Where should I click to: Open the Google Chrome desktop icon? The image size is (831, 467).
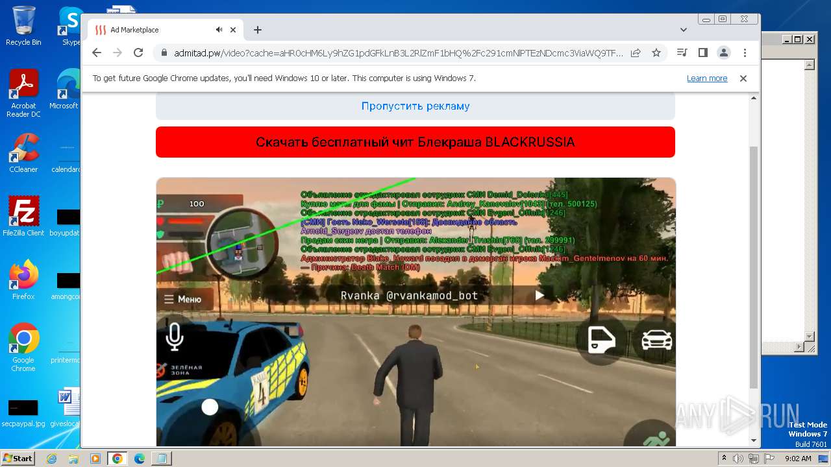(23, 347)
